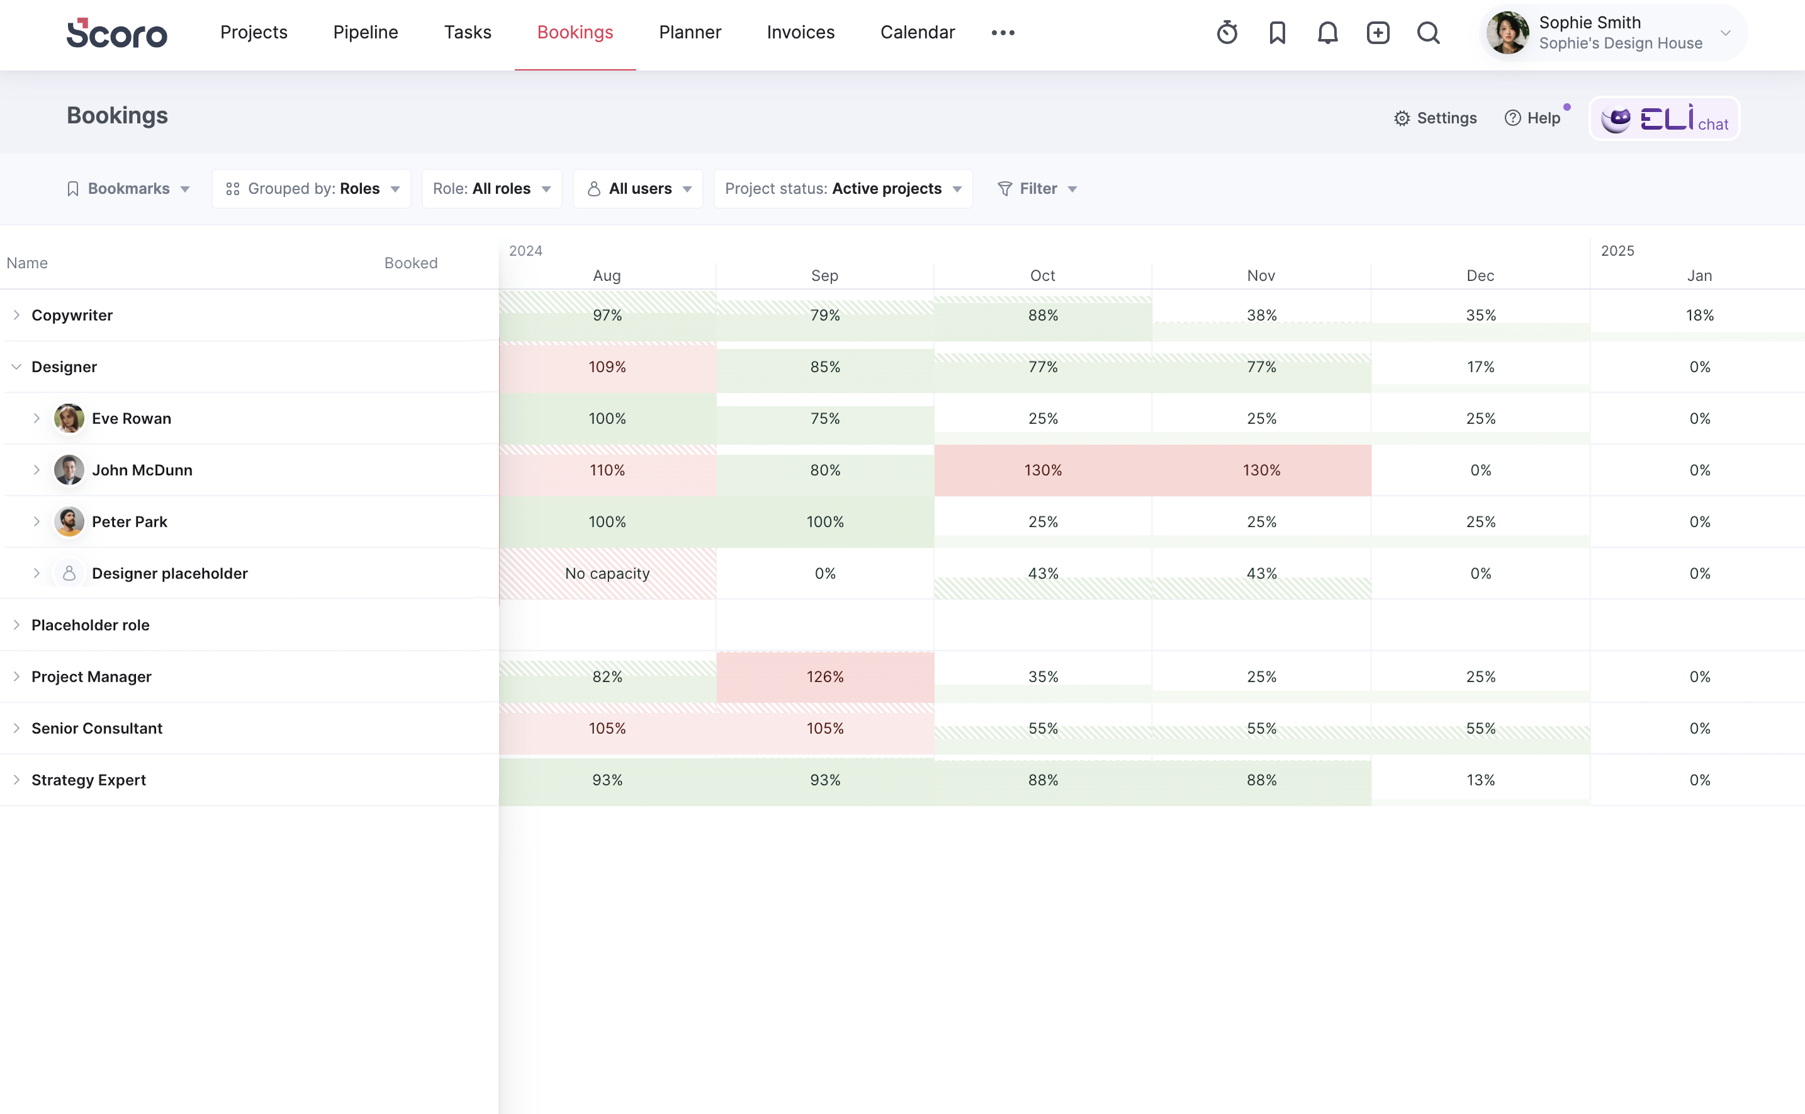Viewport: 1805px width, 1114px height.
Task: Open the more menu ellipsis
Action: click(1002, 33)
